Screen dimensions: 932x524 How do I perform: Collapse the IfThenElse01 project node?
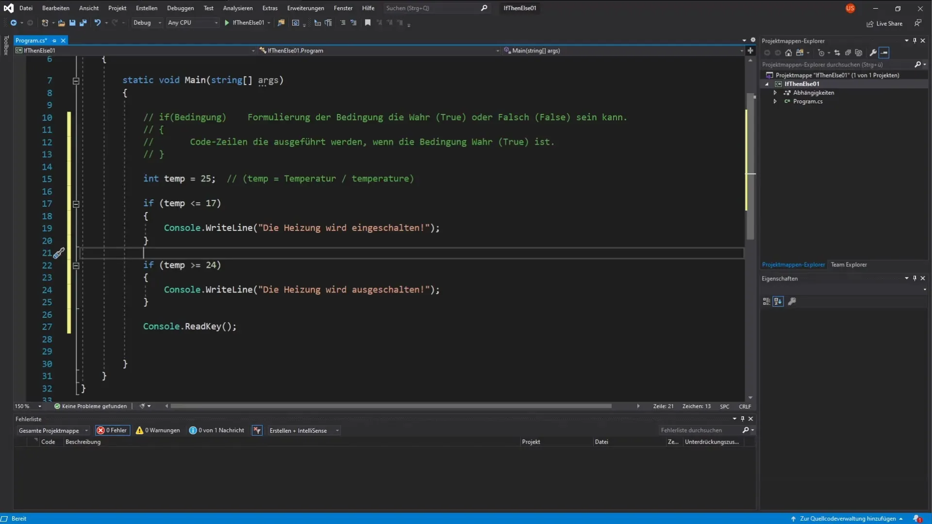767,84
